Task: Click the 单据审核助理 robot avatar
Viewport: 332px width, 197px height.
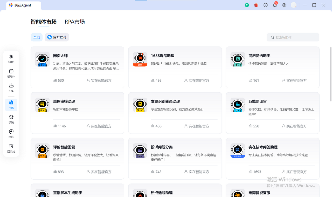Action: pos(42,105)
